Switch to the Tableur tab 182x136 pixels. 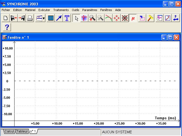tap(22, 131)
